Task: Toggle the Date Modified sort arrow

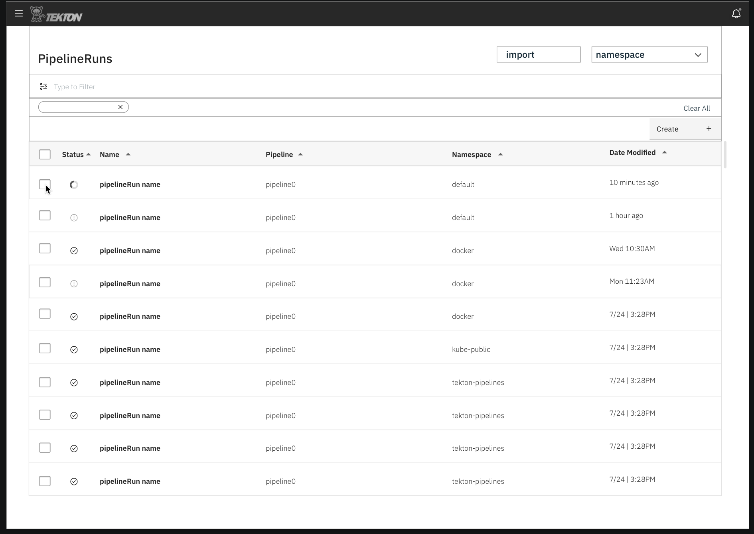Action: pyautogui.click(x=665, y=152)
